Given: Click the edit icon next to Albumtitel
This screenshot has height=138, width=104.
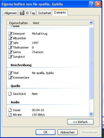Looking at the screenshot, I should pyautogui.click(x=10, y=38).
